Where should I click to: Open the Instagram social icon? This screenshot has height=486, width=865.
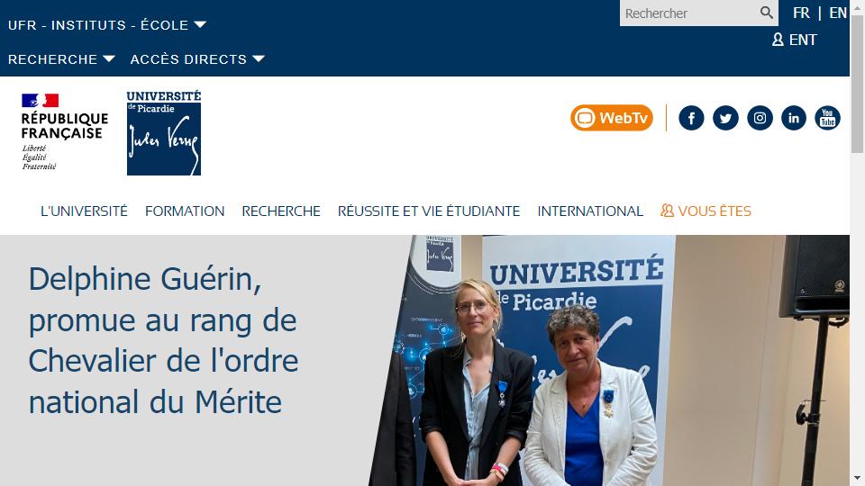click(x=760, y=118)
